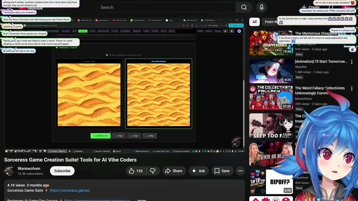Click the yellow folder icon in Sorceress header
This screenshot has width=358, height=201.
click(225, 31)
